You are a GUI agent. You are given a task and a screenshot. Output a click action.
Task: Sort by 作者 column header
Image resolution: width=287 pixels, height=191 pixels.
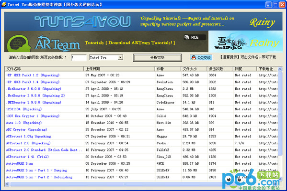click(x=168, y=69)
